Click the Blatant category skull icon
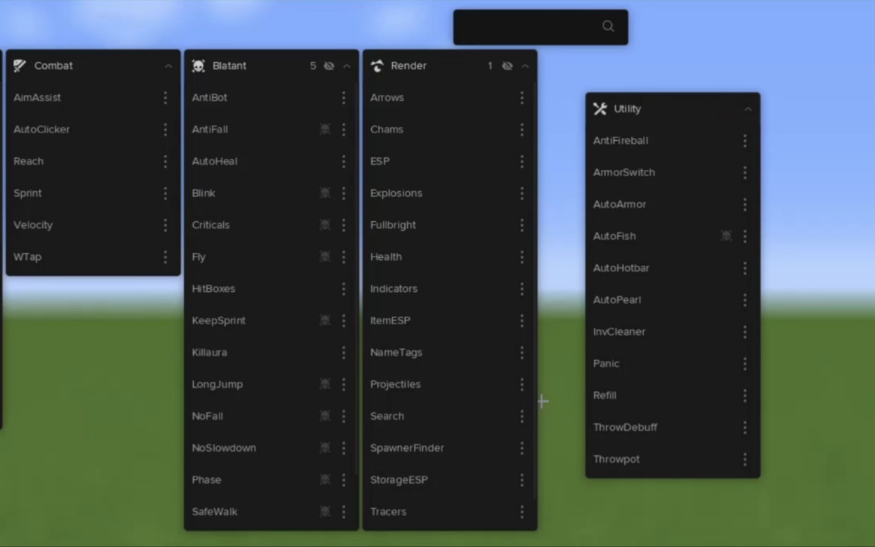 coord(198,66)
